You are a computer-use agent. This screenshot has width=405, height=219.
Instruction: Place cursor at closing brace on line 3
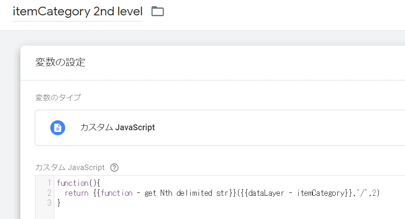pyautogui.click(x=59, y=203)
